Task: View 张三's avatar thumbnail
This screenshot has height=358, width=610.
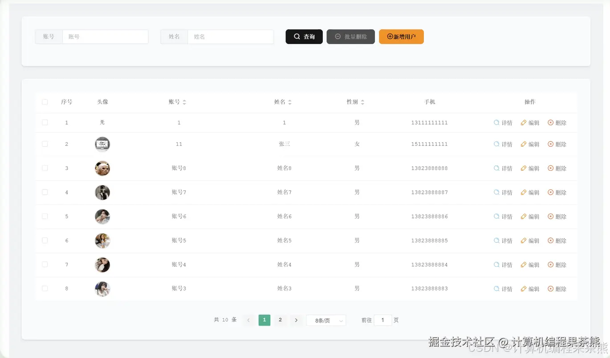Action: pos(102,144)
